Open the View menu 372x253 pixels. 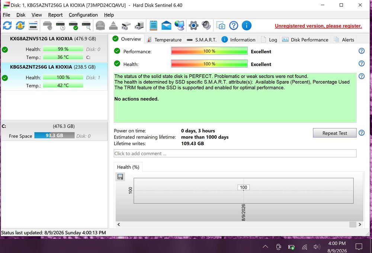36,15
